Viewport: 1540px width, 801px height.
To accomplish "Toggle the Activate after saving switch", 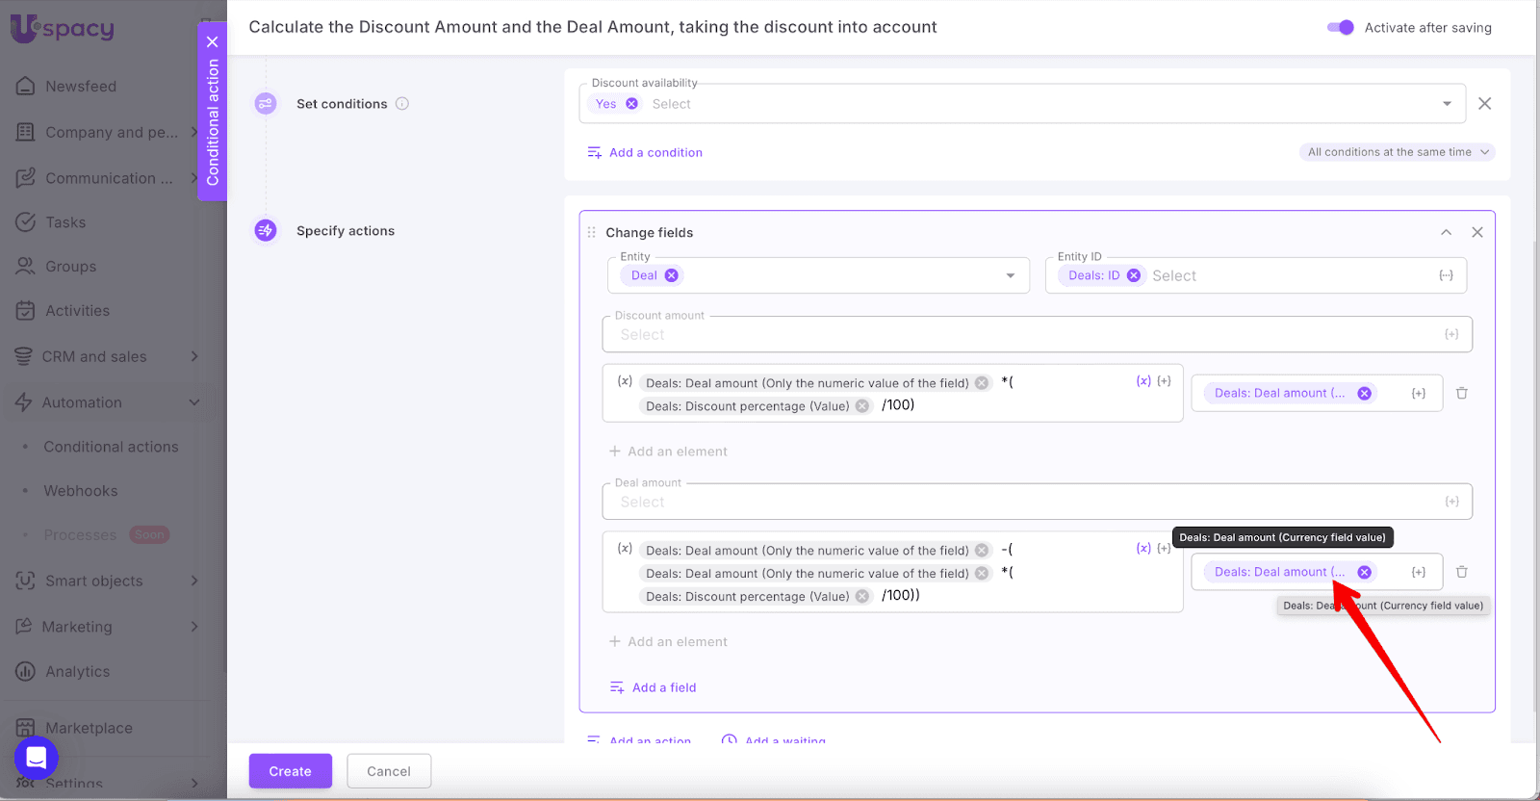I will 1340,27.
